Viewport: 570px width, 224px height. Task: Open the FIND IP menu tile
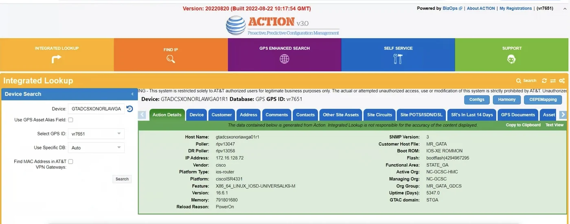coord(171,55)
